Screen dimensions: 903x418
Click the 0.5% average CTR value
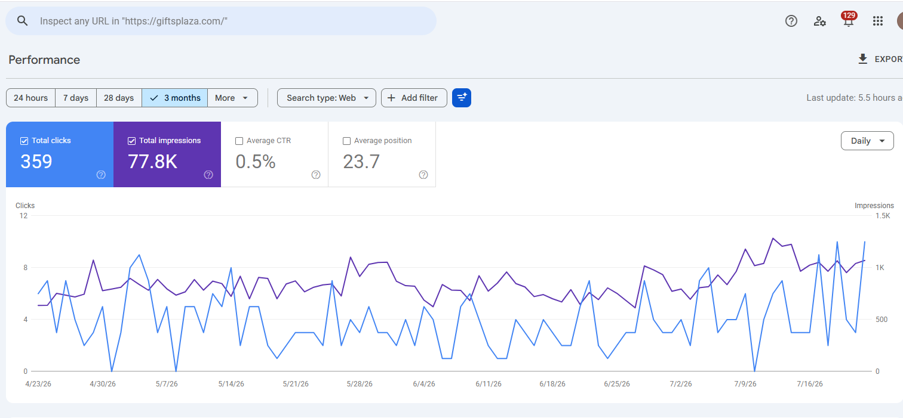[x=256, y=162]
